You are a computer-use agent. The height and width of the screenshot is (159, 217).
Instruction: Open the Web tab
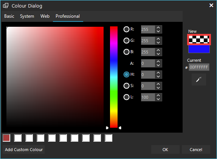tap(45, 16)
